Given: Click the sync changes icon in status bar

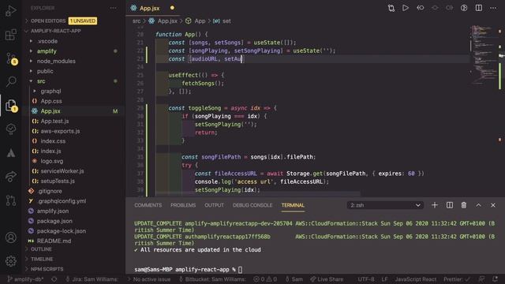Looking at the screenshot, I should tap(54, 279).
